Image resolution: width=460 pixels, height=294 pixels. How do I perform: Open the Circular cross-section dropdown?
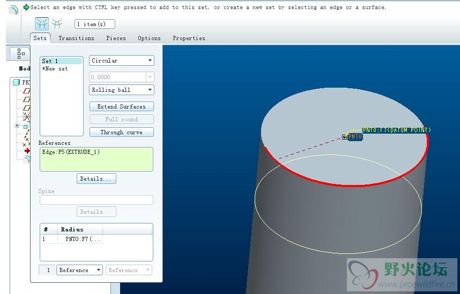point(122,60)
